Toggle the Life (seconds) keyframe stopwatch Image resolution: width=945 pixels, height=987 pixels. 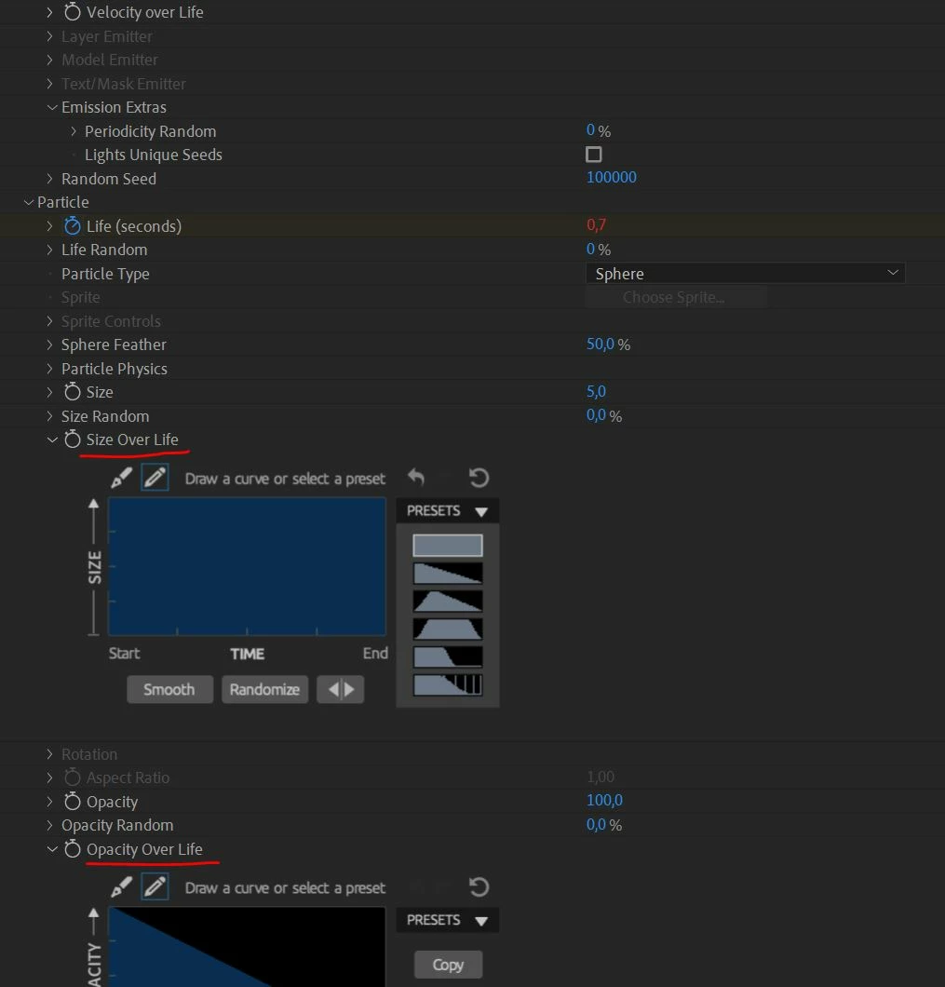[73, 225]
